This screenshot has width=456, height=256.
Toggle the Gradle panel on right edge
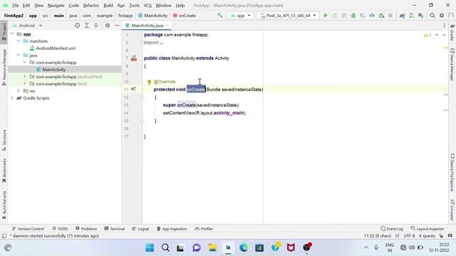452,33
